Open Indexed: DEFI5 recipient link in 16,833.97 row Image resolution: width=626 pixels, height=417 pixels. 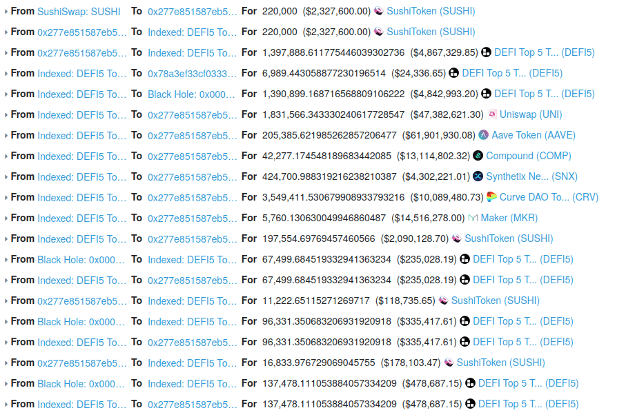(193, 363)
